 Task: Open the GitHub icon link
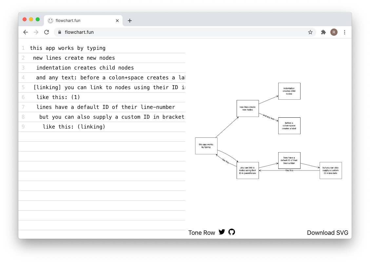tap(232, 232)
